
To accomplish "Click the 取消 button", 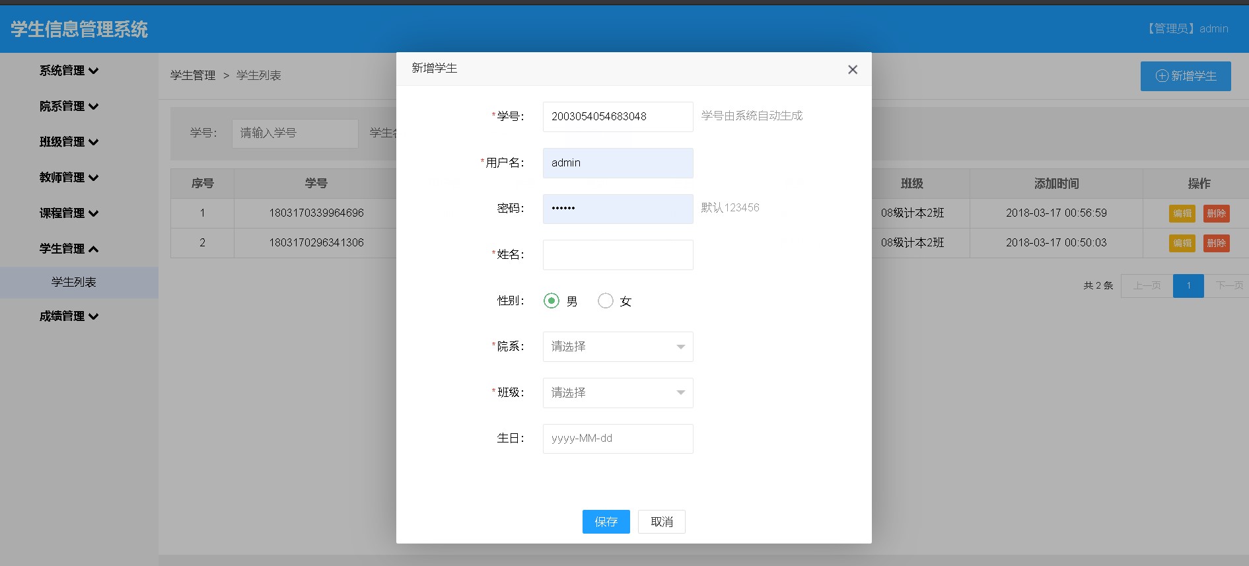I will (x=661, y=522).
